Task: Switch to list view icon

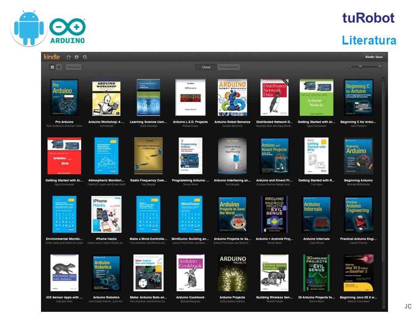Action: 59,67
